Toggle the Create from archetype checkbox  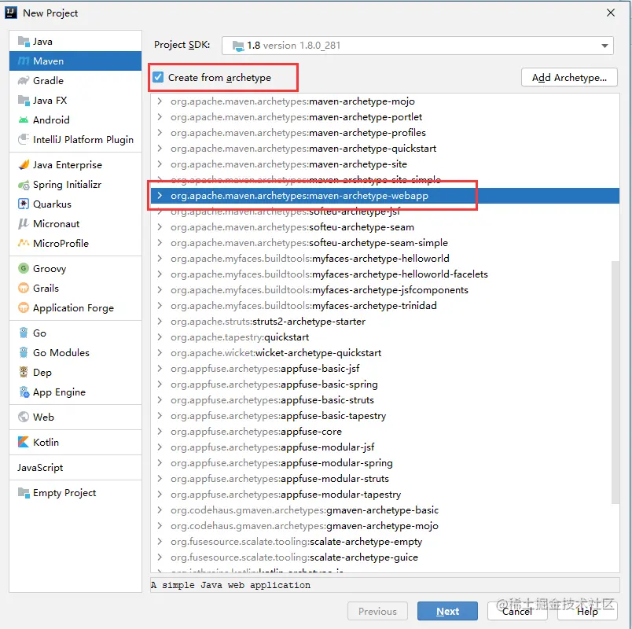[x=158, y=77]
